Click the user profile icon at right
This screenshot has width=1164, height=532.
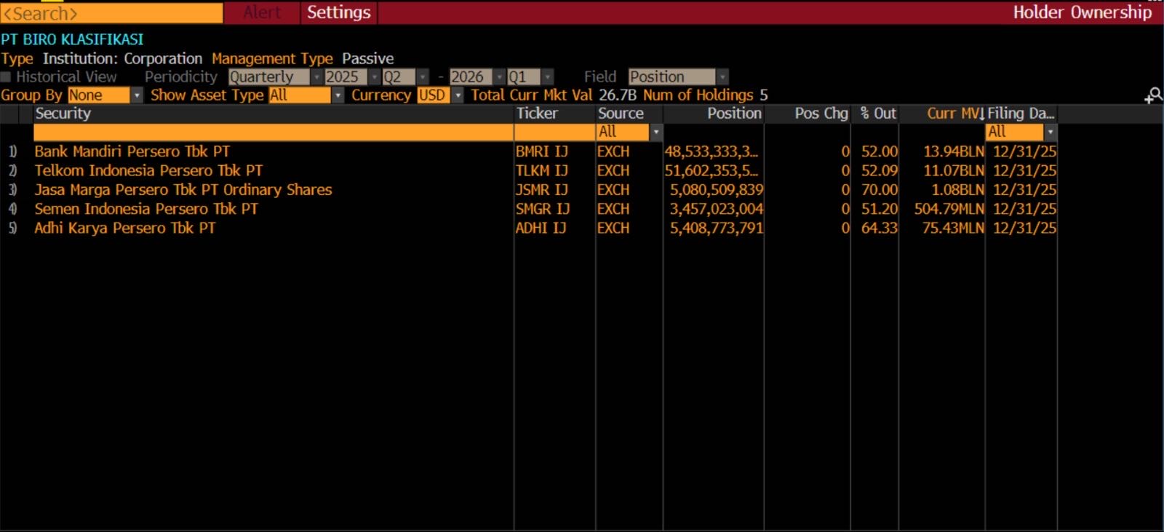1153,95
